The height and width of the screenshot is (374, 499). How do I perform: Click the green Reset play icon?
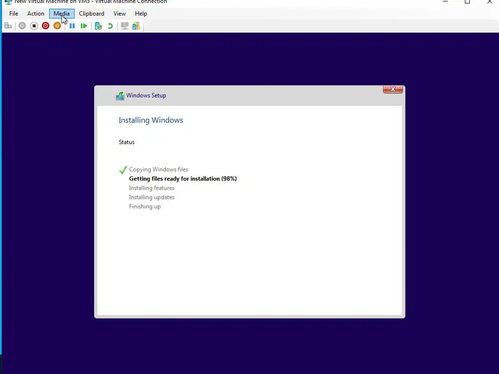[84, 26]
